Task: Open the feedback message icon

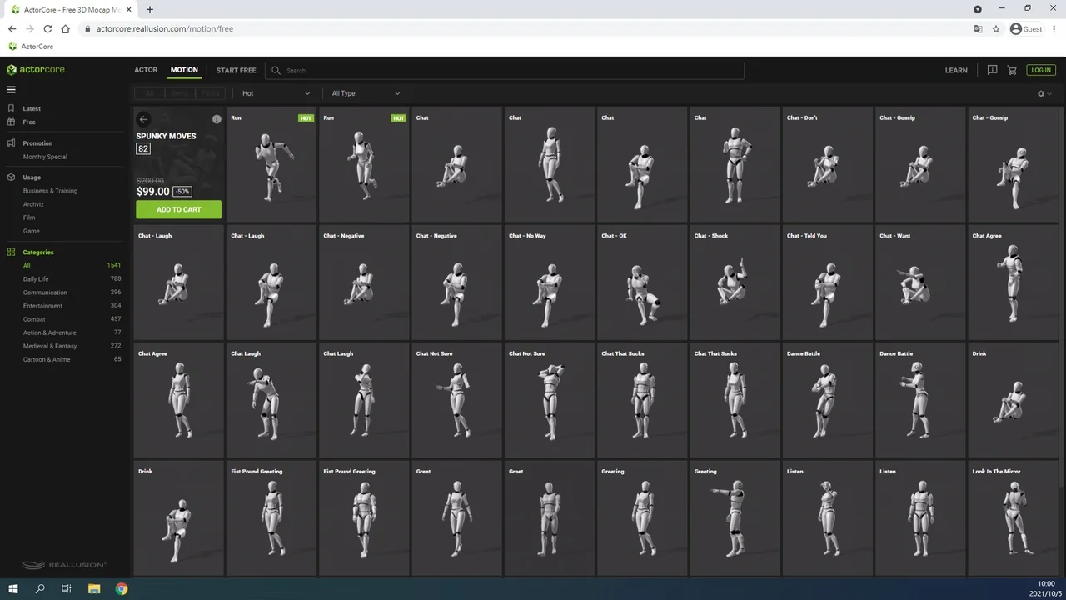Action: [x=992, y=70]
